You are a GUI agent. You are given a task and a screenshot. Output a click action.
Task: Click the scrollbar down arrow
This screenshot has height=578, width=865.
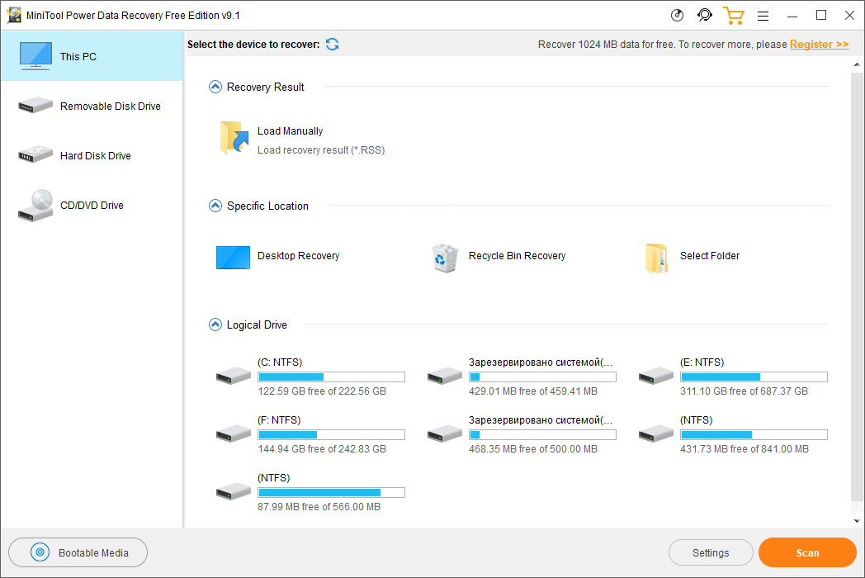[857, 520]
